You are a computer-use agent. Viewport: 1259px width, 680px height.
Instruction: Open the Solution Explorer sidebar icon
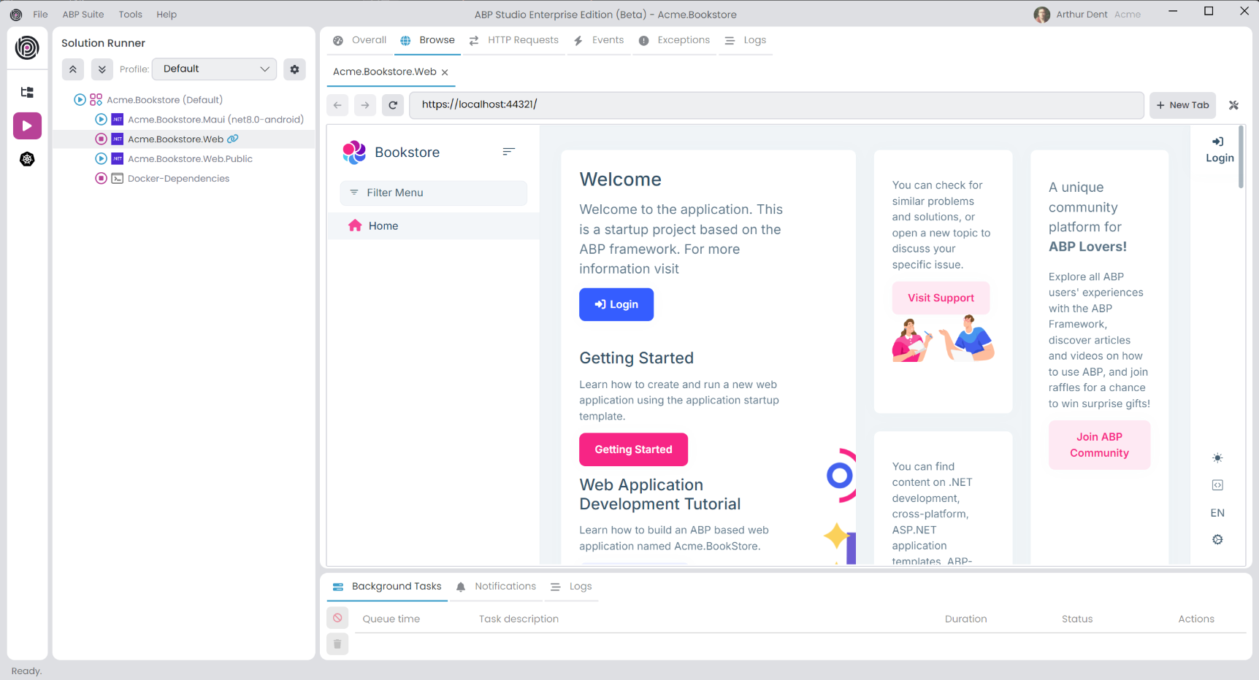[x=27, y=92]
